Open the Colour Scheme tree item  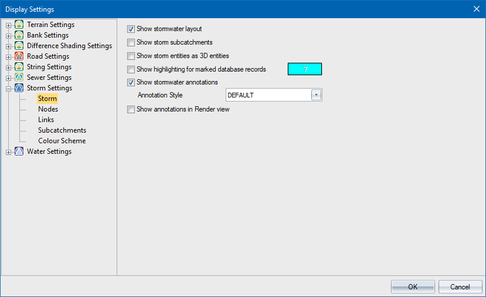pyautogui.click(x=62, y=141)
